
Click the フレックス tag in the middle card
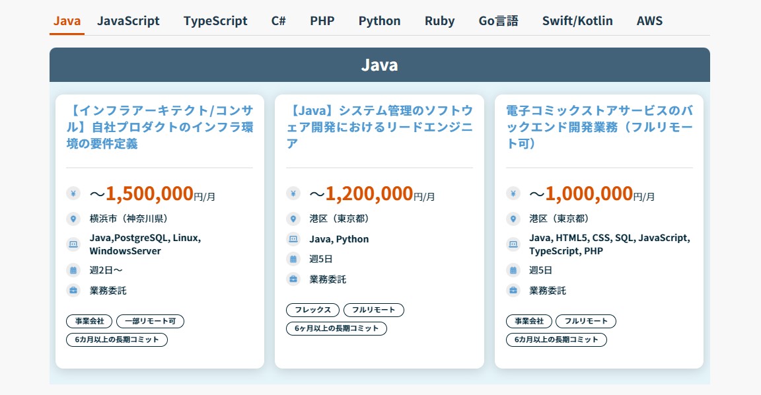(x=312, y=310)
